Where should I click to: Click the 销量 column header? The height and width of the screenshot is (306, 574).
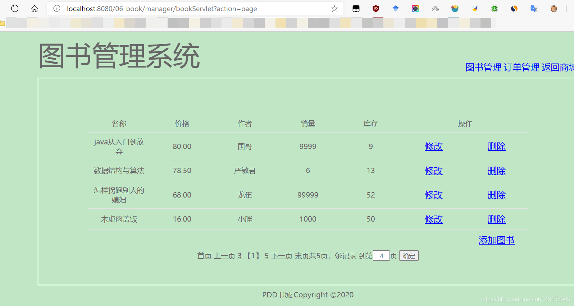pos(308,124)
